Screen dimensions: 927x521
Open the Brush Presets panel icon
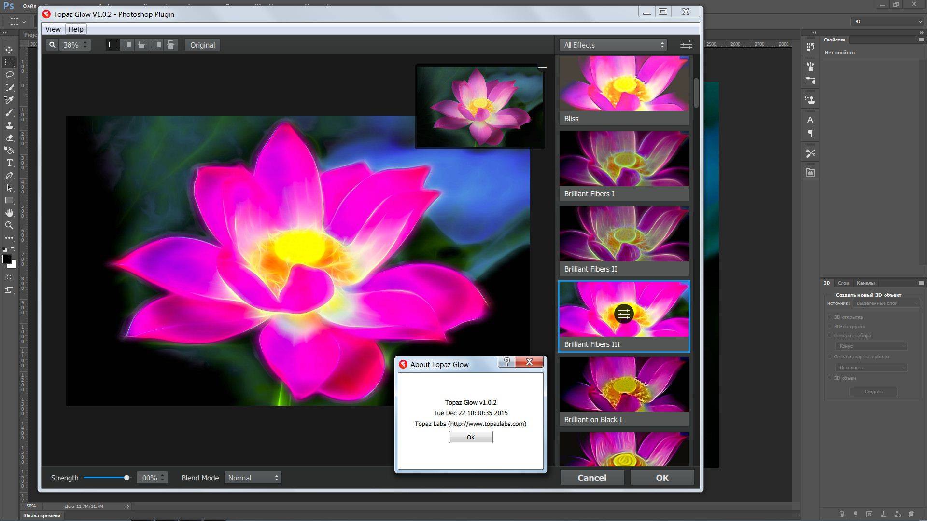click(x=811, y=67)
